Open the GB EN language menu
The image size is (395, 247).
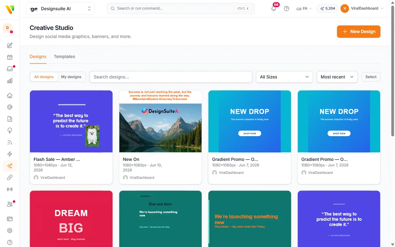tap(304, 8)
